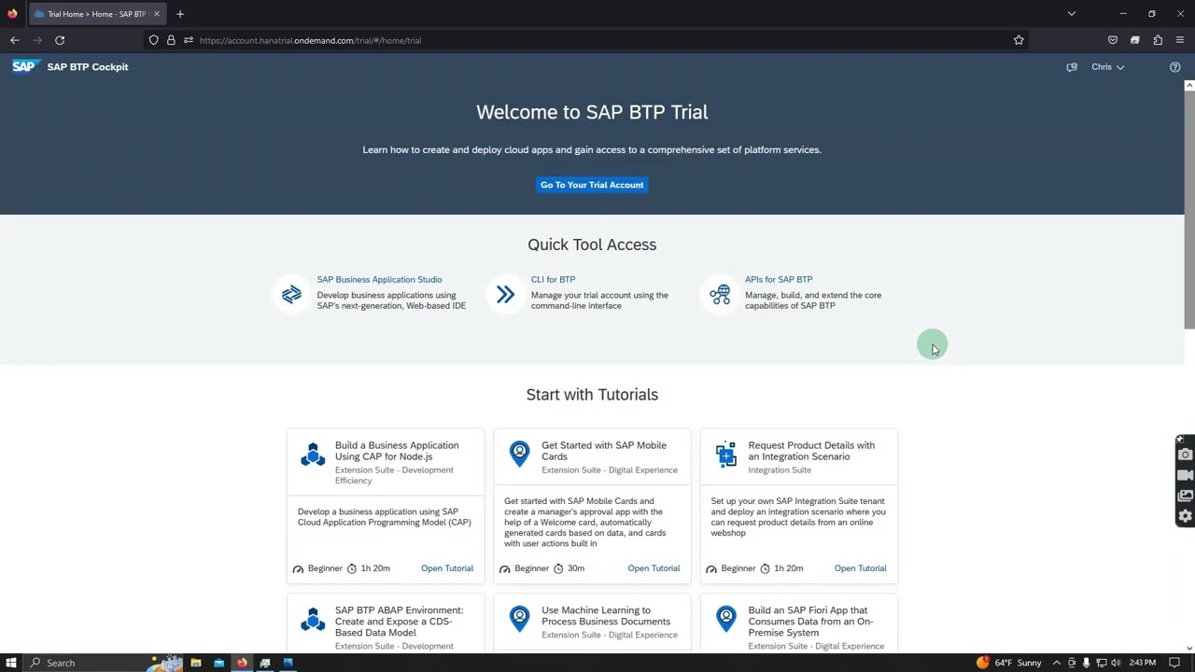Open the Firefox hamburger application menu
Image resolution: width=1195 pixels, height=672 pixels.
pyautogui.click(x=1180, y=40)
